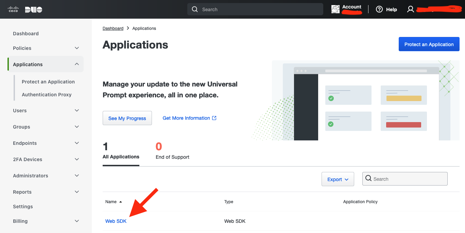Click the user profile silhouette icon
This screenshot has height=233, width=465.
[x=411, y=9]
